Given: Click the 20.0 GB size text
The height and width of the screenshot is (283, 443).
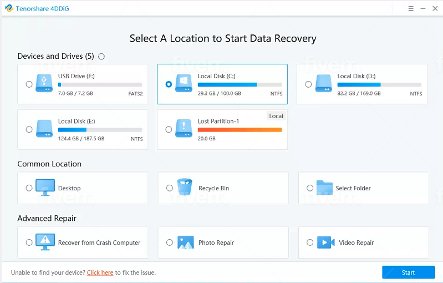Looking at the screenshot, I should coord(206,139).
